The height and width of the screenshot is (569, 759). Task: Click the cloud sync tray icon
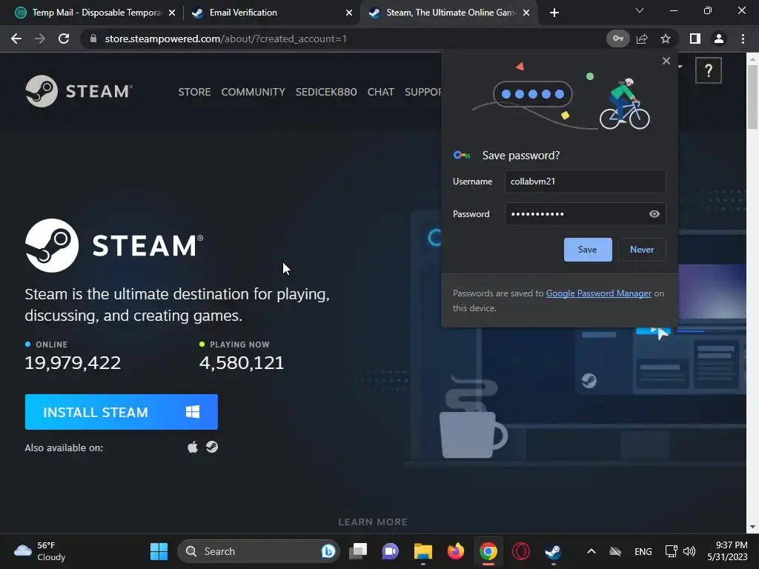tap(614, 551)
